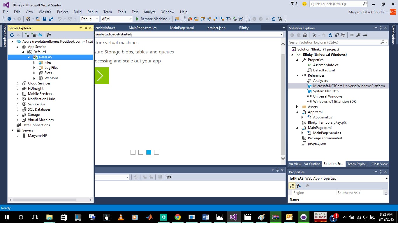Open the Build menu
Image resolution: width=398 pixels, height=227 pixels.
78,12
